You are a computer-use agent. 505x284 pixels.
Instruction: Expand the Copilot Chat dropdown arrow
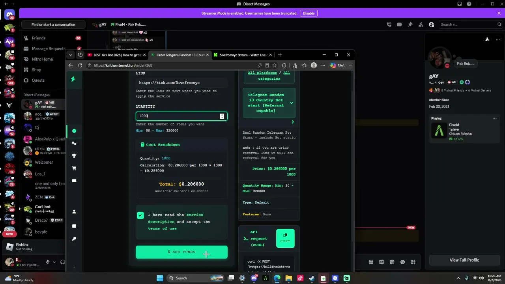[x=350, y=65]
